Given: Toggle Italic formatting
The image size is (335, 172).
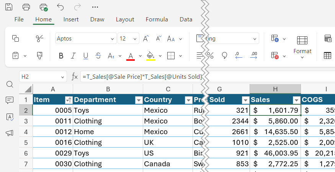Looking at the screenshot, I should [73, 56].
